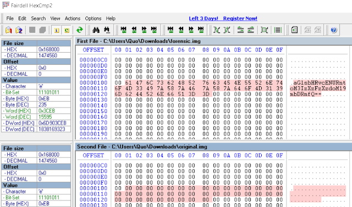Open the Actions menu
The height and width of the screenshot is (207, 352).
(x=73, y=18)
